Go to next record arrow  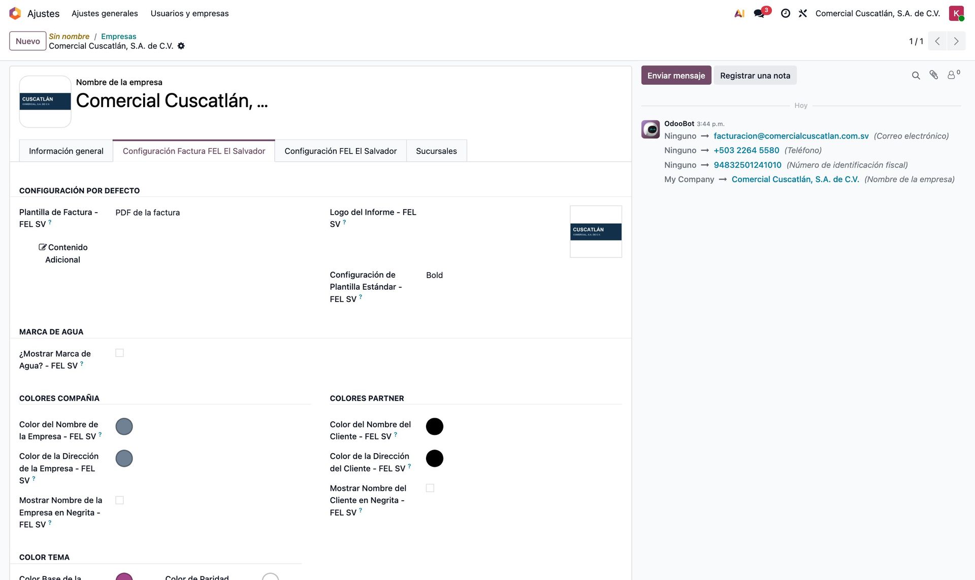coord(956,41)
